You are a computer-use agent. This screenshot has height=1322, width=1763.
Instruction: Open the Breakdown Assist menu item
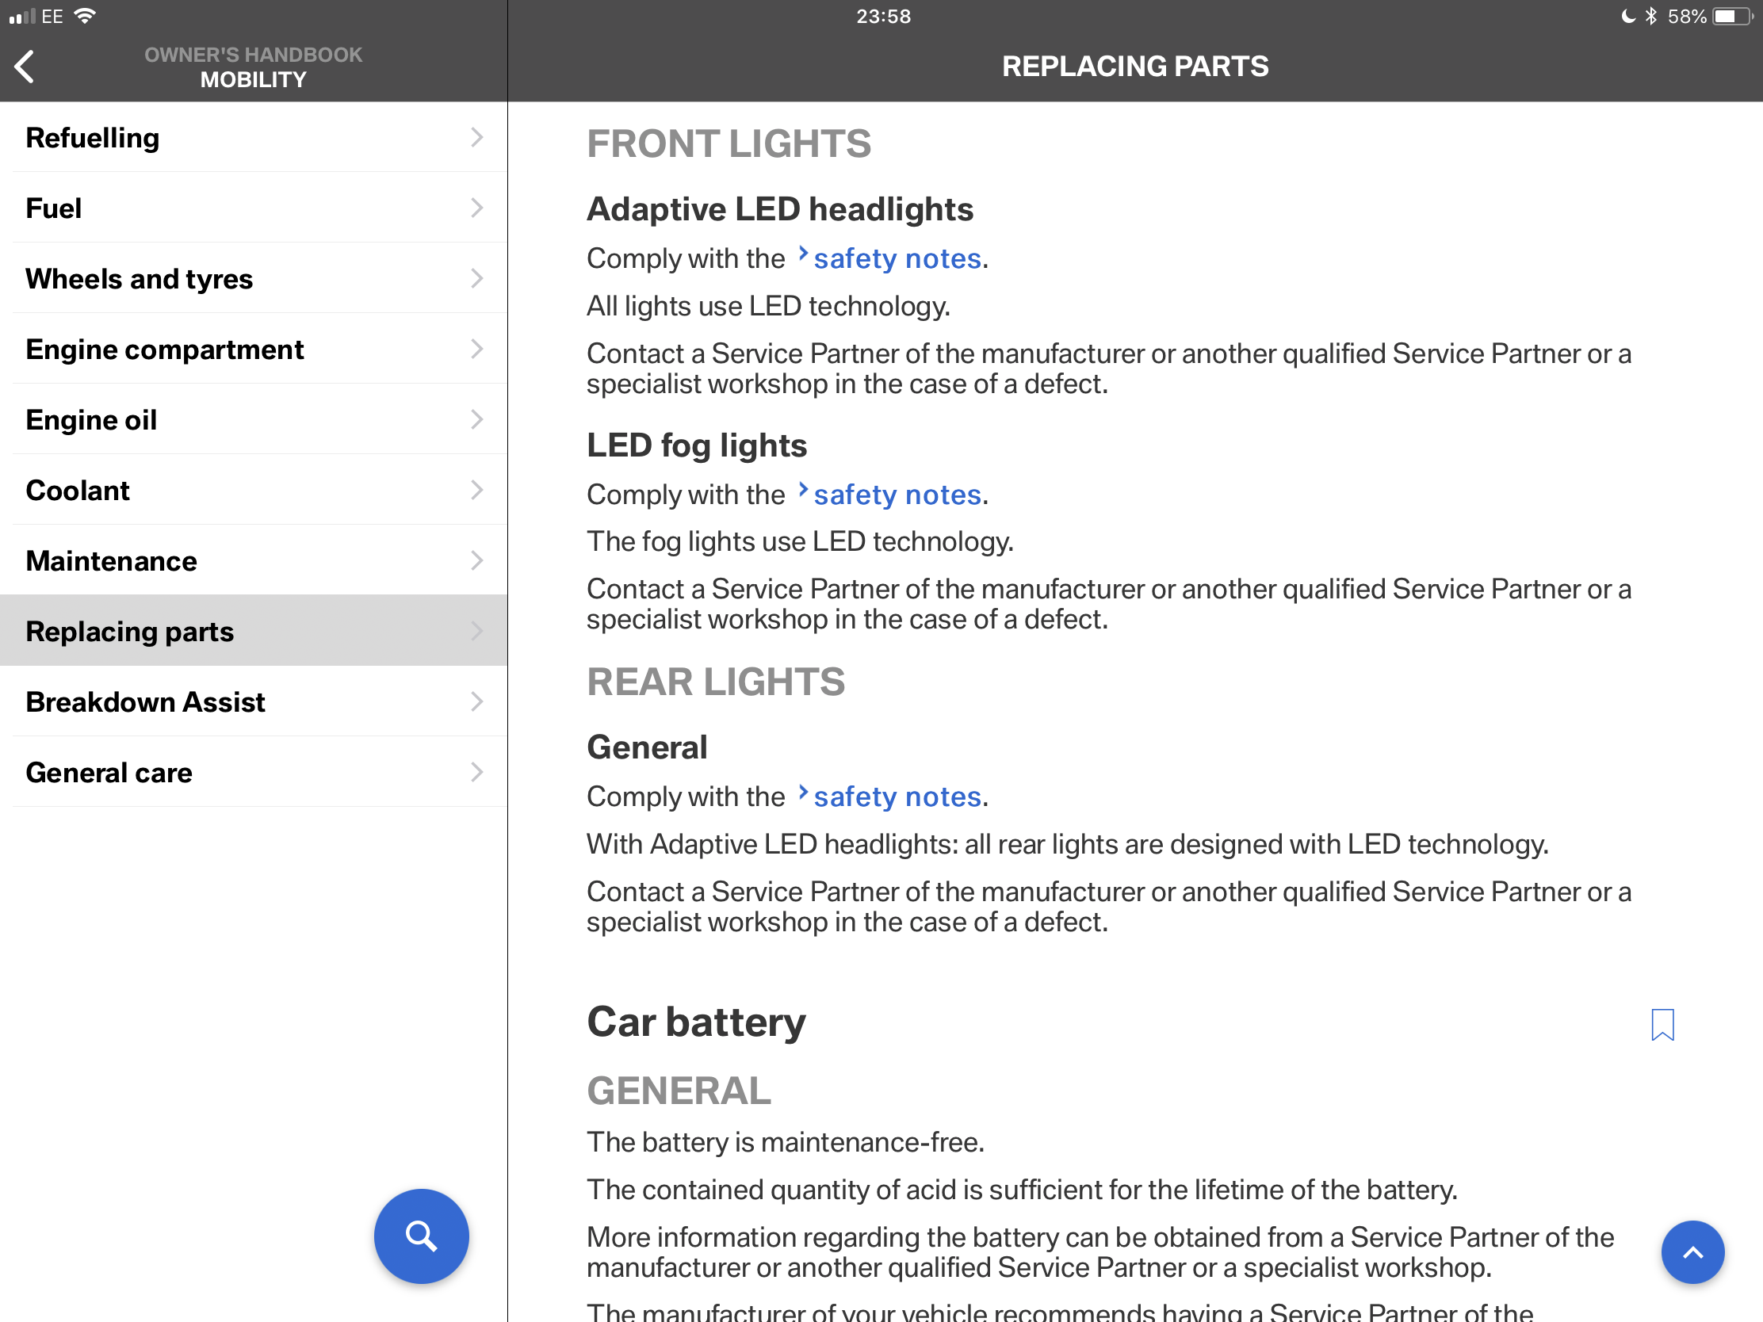click(x=145, y=702)
